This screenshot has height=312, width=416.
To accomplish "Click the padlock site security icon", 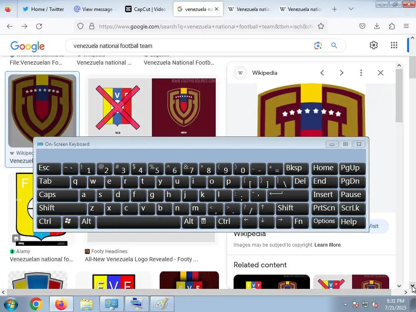I will tap(92, 26).
